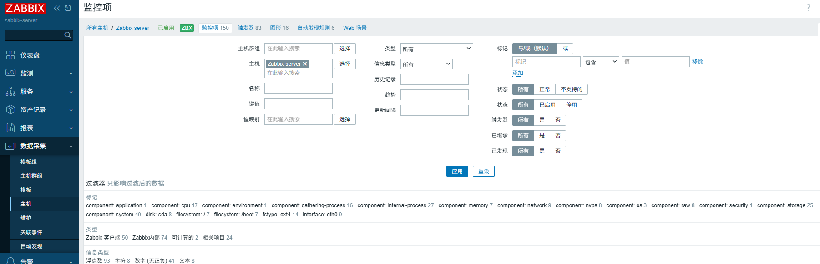Focus the 名称 name input field
Viewport: 820px width, 264px height.
[299, 88]
